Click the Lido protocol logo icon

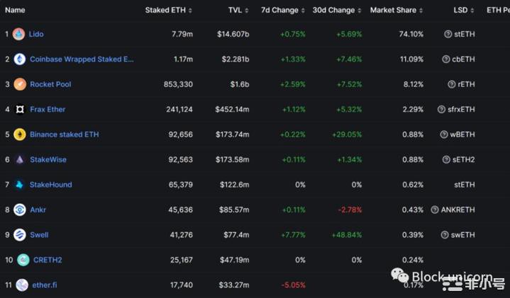point(18,34)
